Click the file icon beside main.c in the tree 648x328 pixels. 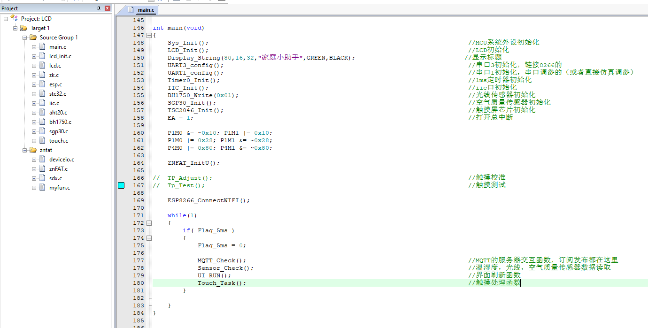42,46
